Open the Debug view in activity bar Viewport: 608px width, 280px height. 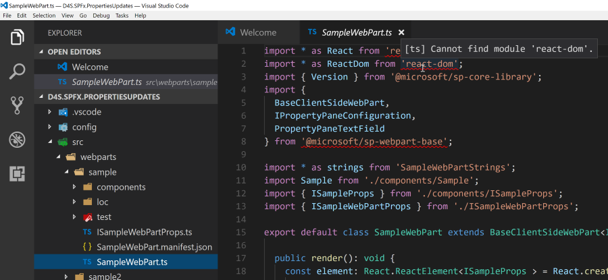point(17,140)
